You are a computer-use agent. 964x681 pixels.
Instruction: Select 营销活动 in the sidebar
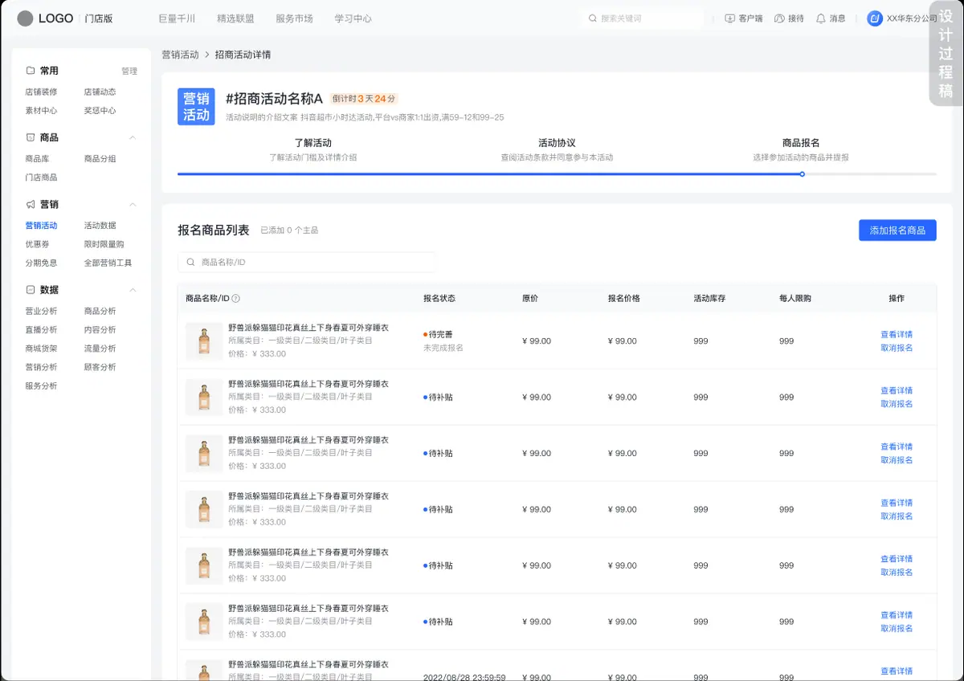[x=41, y=225]
